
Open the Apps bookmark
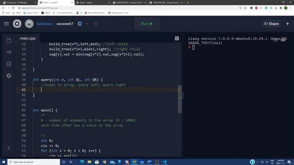click(x=6, y=13)
